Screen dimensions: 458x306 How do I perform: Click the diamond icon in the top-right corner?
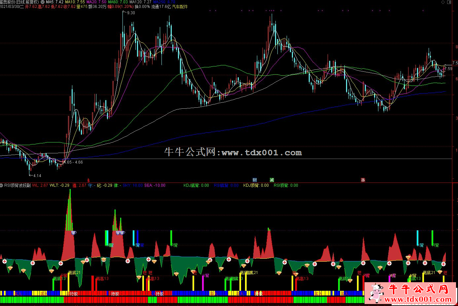tap(443, 2)
